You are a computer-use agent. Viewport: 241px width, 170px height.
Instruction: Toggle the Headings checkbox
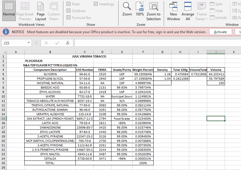pyautogui.click(x=96, y=4)
